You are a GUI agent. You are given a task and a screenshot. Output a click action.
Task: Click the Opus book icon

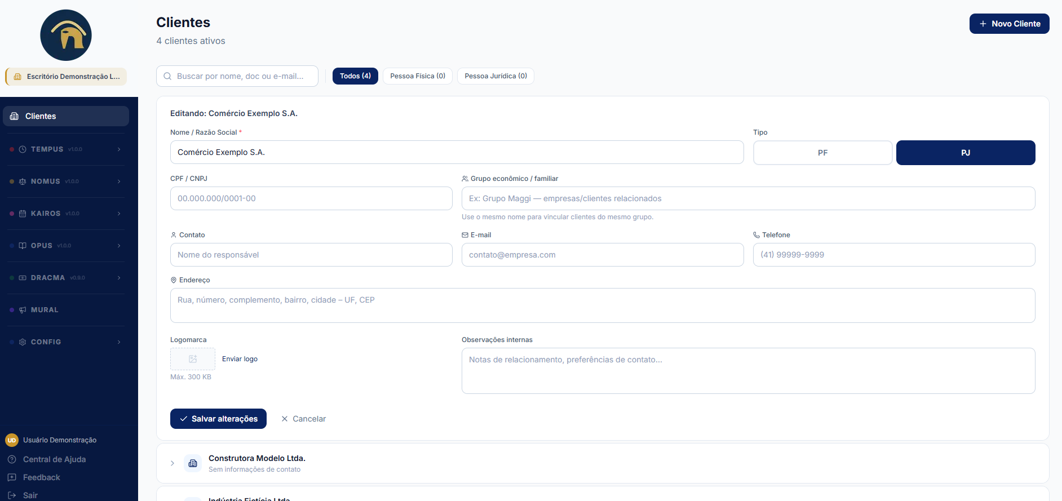coord(23,246)
